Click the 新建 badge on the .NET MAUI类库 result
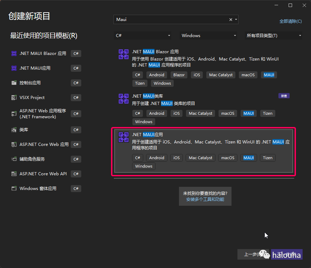The image size is (311, 268). [x=284, y=96]
